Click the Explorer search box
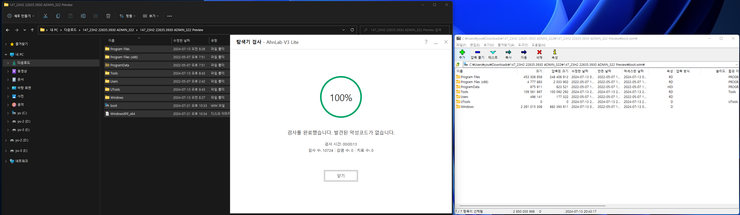Screen dimensions: 740x215 click(405, 30)
